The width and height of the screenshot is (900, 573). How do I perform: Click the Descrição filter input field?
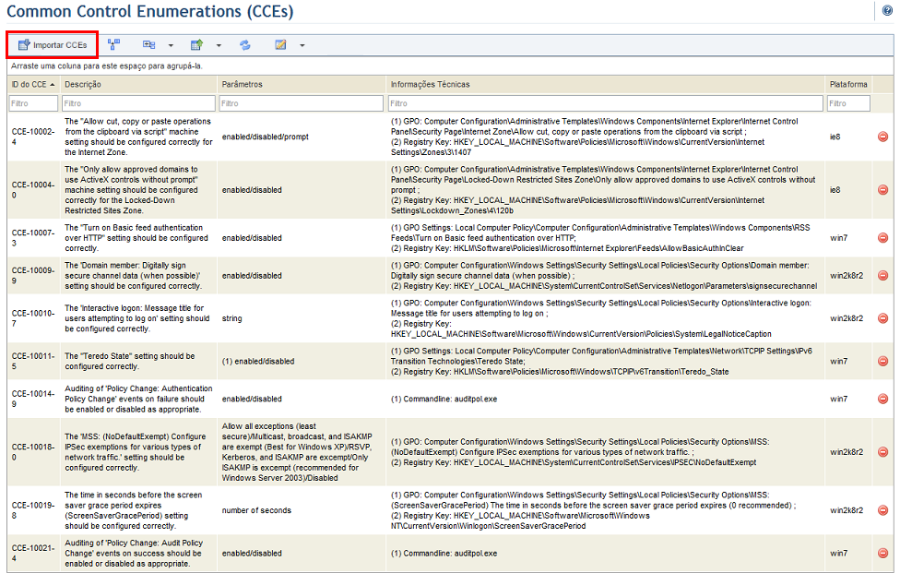(x=138, y=103)
